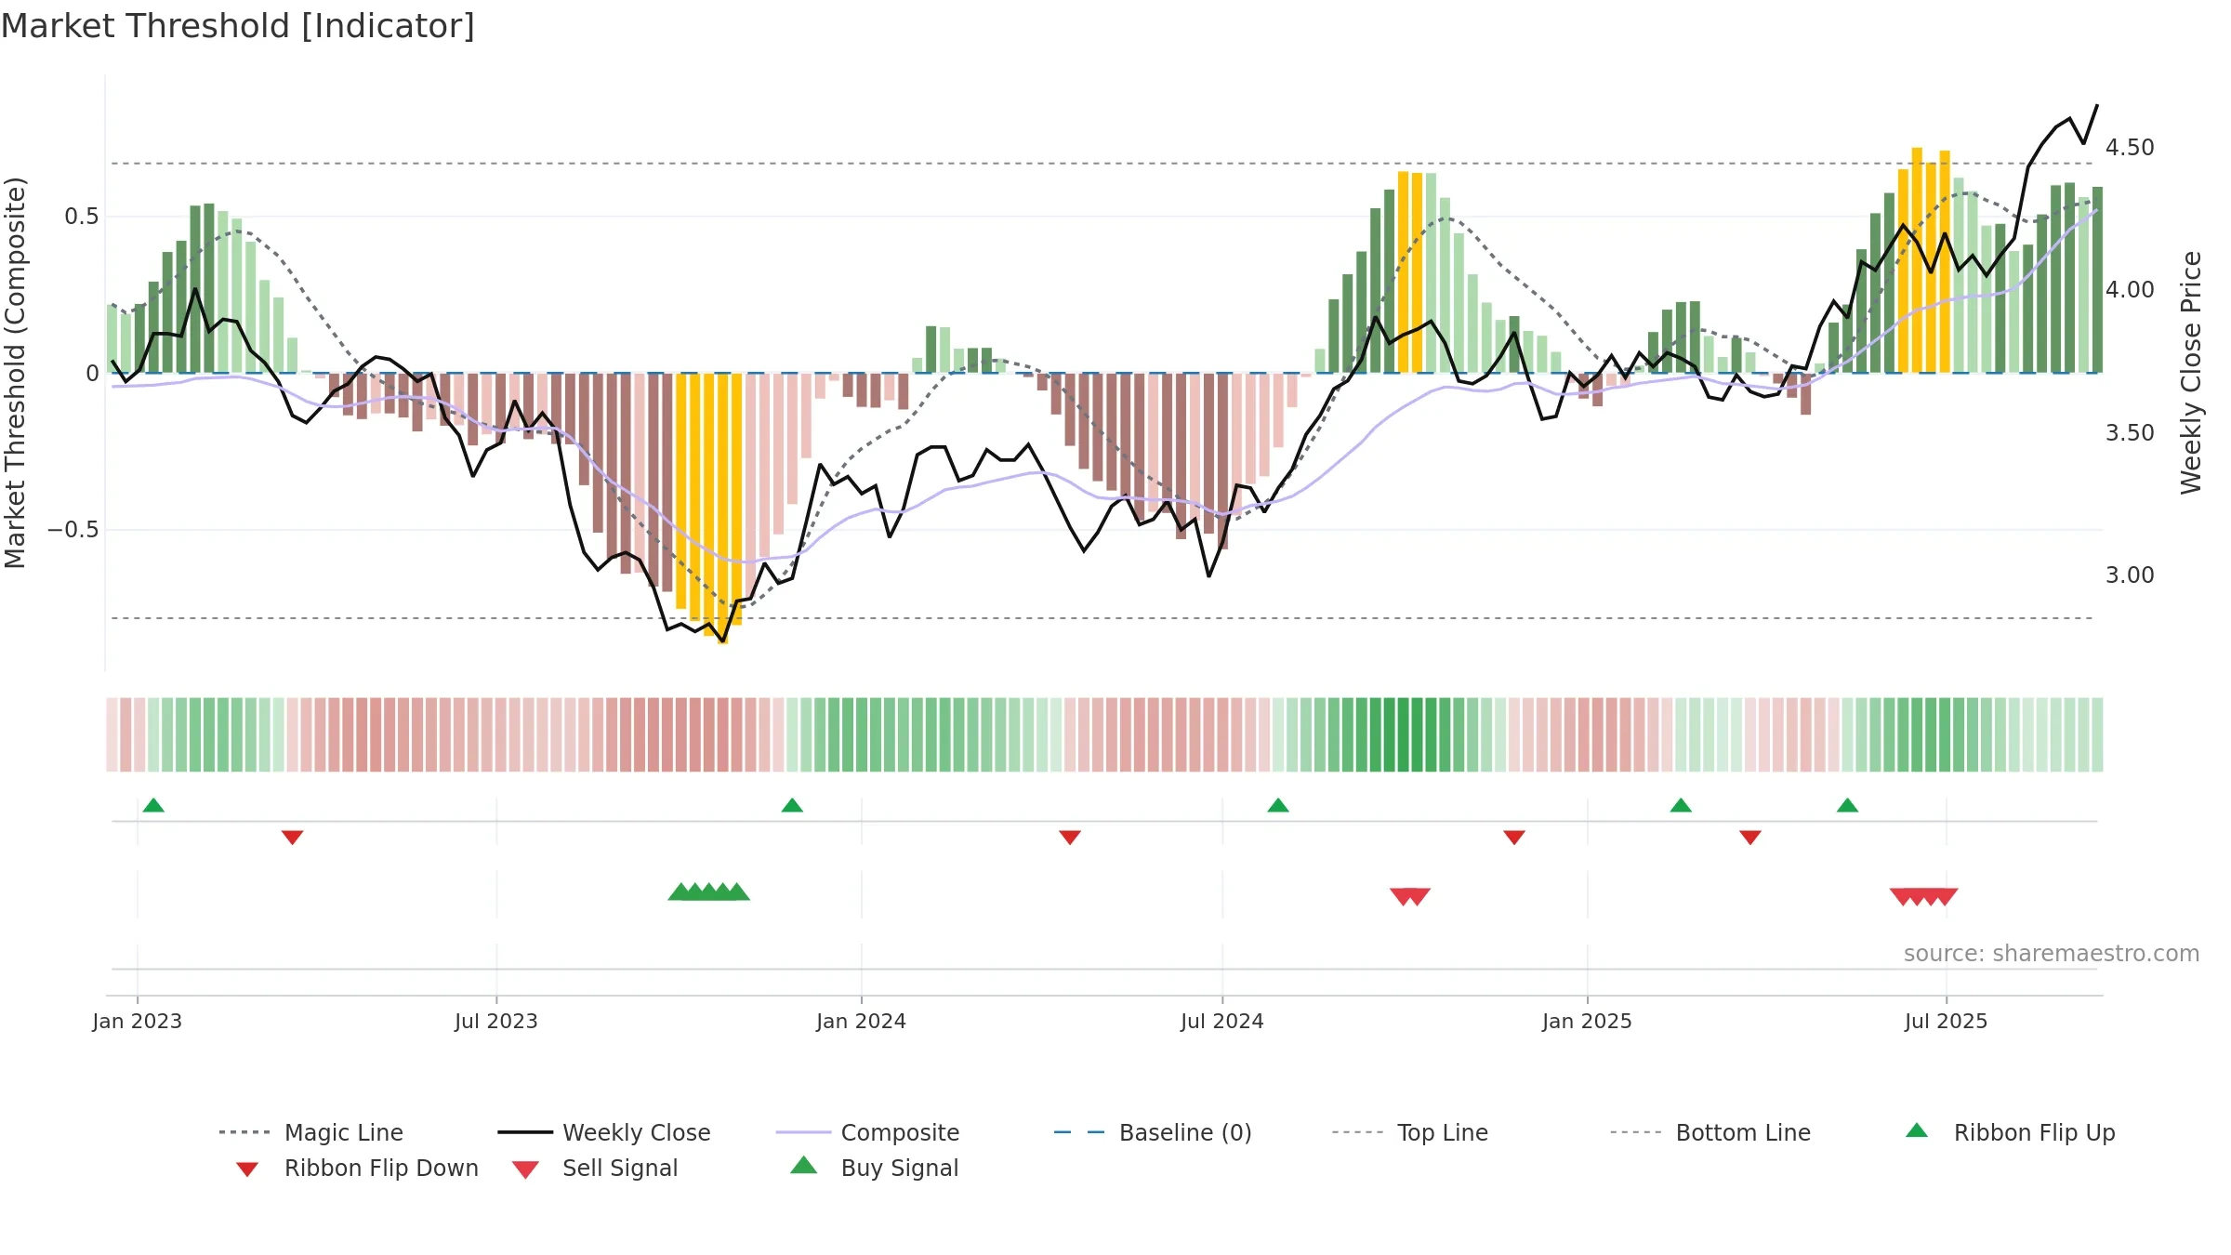Screen dimensions: 2231x1255
Task: Click the red Sell Signal legend triangle
Action: click(525, 1169)
